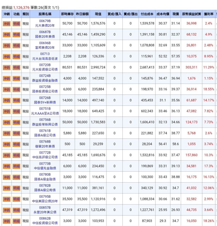This screenshot has height=226, width=217.
Task: Click the 00756B 群益投等新興公債 link
Action: [x=45, y=122]
